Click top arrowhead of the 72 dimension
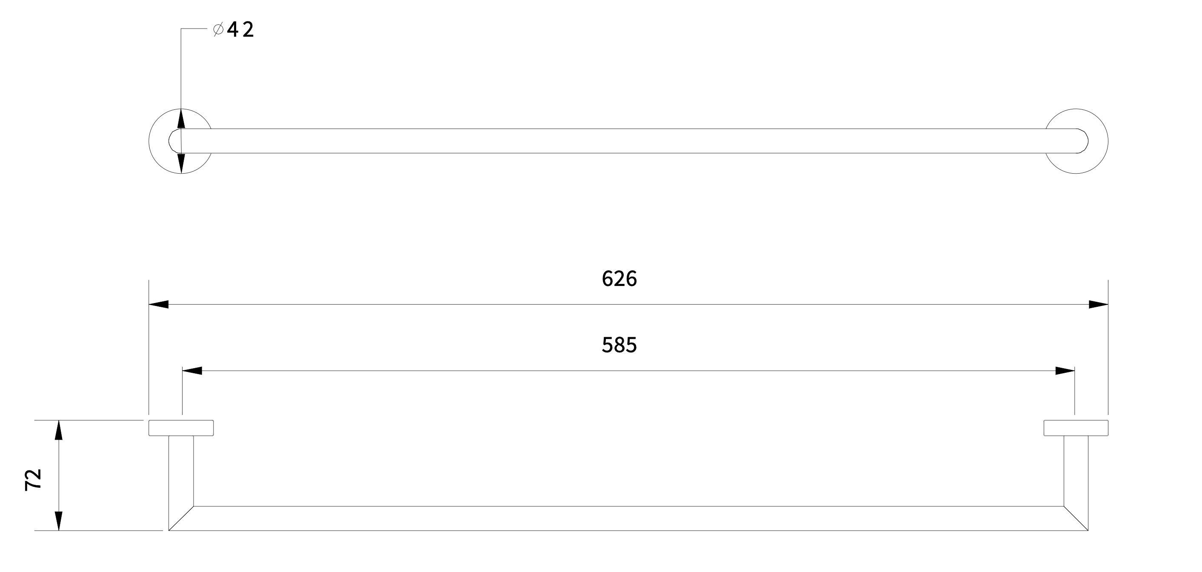1202x572 pixels. [x=58, y=430]
